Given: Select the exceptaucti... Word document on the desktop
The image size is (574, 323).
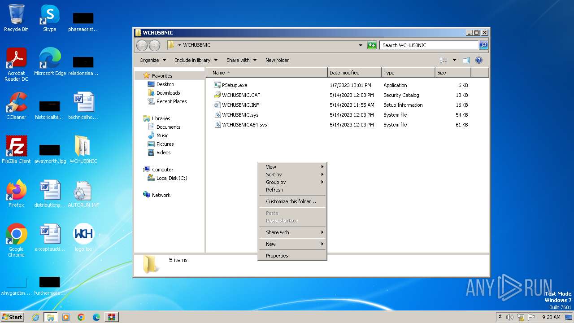Looking at the screenshot, I should point(50,237).
